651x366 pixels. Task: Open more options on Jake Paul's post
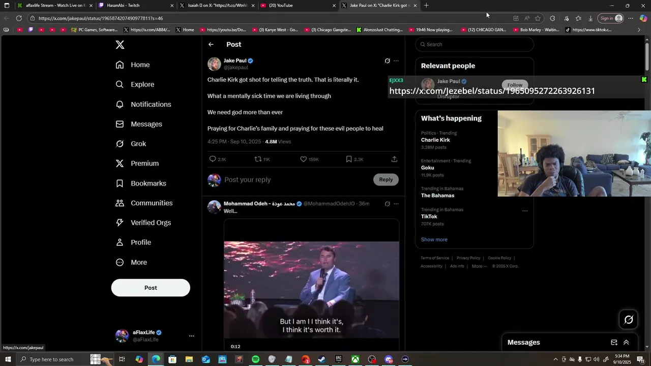pos(396,61)
